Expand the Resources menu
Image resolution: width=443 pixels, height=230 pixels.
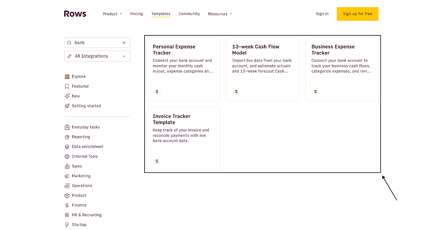click(x=220, y=14)
